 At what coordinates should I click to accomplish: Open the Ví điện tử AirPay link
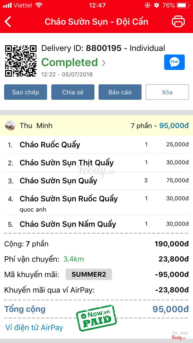(34, 327)
